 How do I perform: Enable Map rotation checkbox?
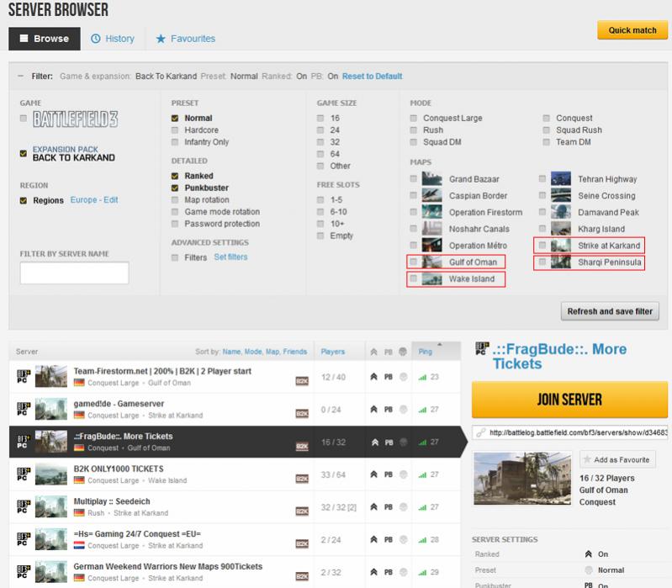tap(175, 199)
